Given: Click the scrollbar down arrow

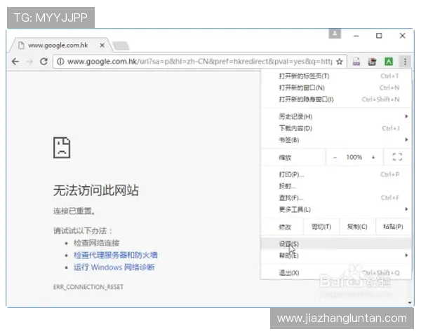Looking at the screenshot, I should point(410,303).
